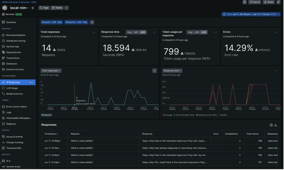This screenshot has height=170, width=284.
Task: Click the Ask AI button
Action: tap(255, 2)
